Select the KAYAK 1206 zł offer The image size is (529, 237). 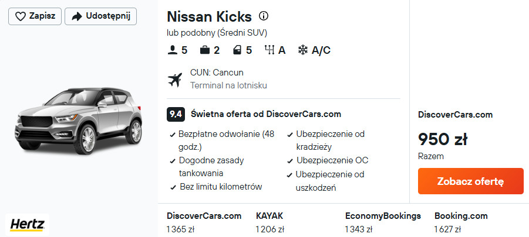[x=269, y=222]
